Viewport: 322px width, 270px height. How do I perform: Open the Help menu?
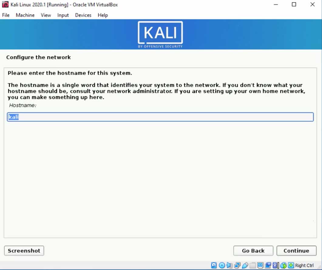(x=103, y=15)
